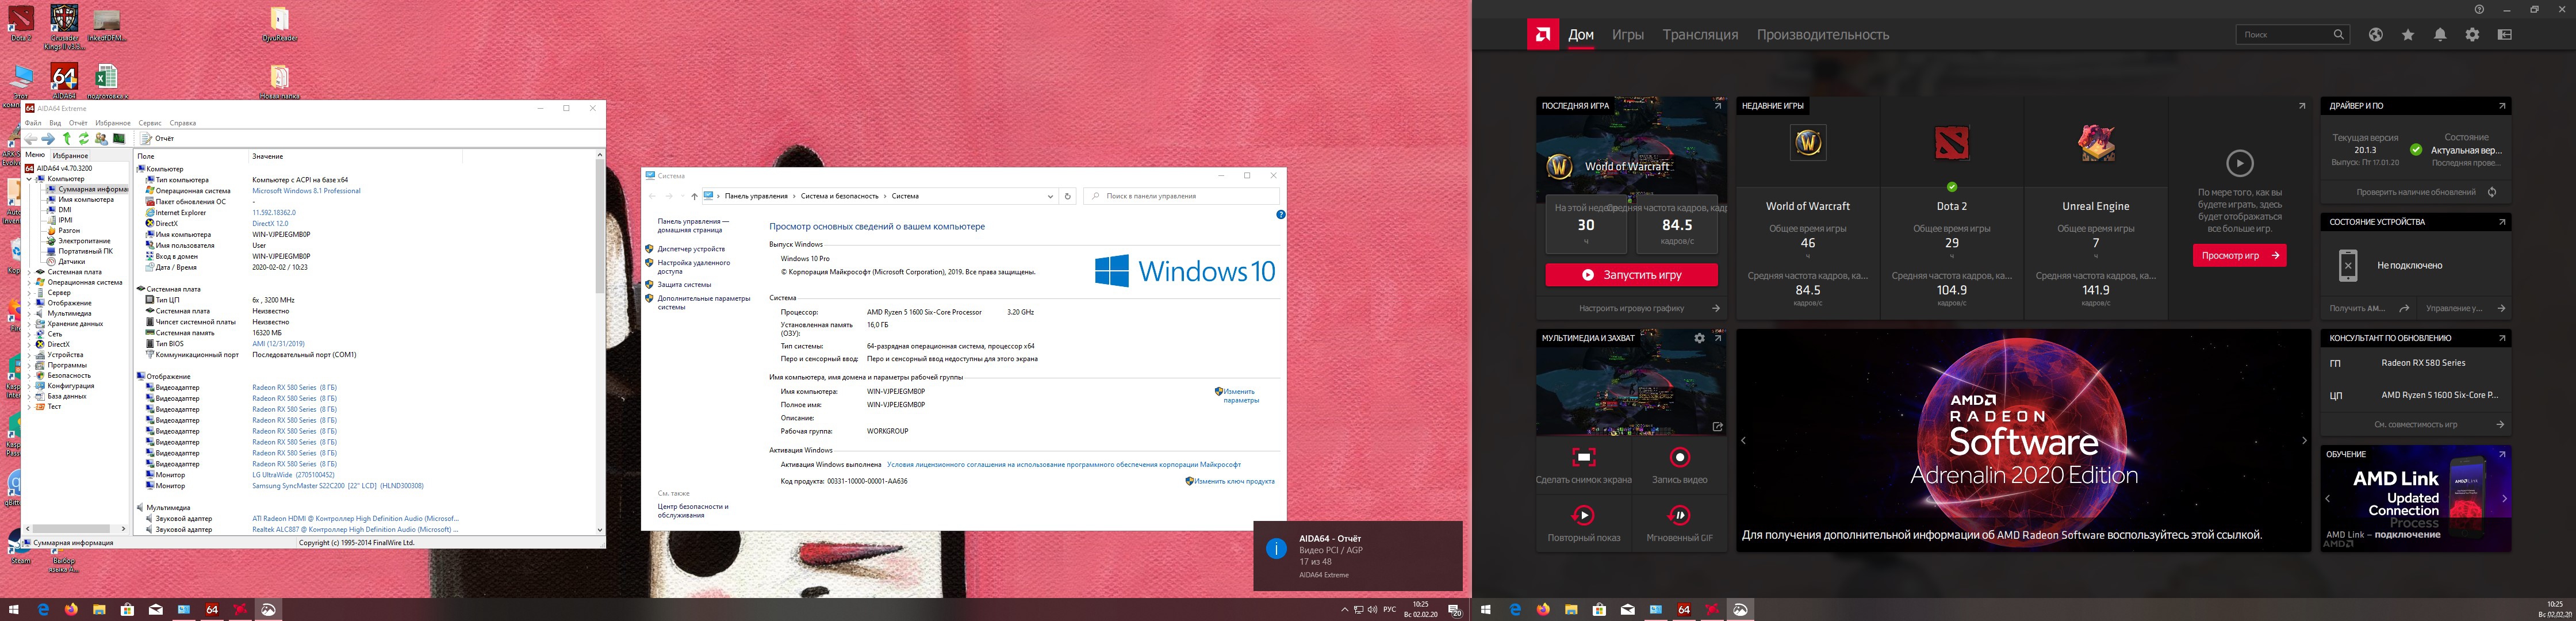
Task: Click the Отчёт report toolbar button
Action: coord(158,139)
